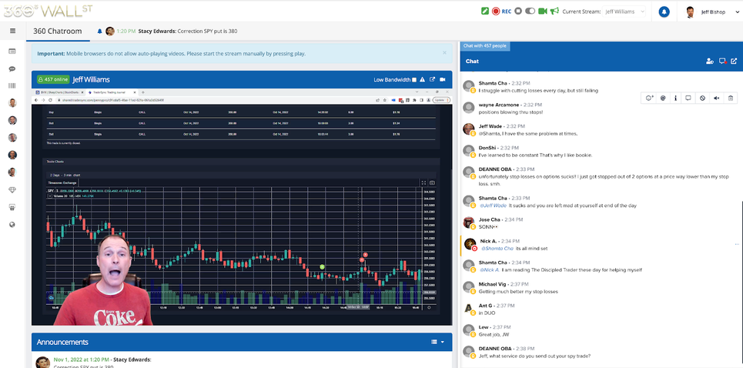This screenshot has height=368, width=743.
Task: Select the 360 Chatroom tab
Action: 57,32
